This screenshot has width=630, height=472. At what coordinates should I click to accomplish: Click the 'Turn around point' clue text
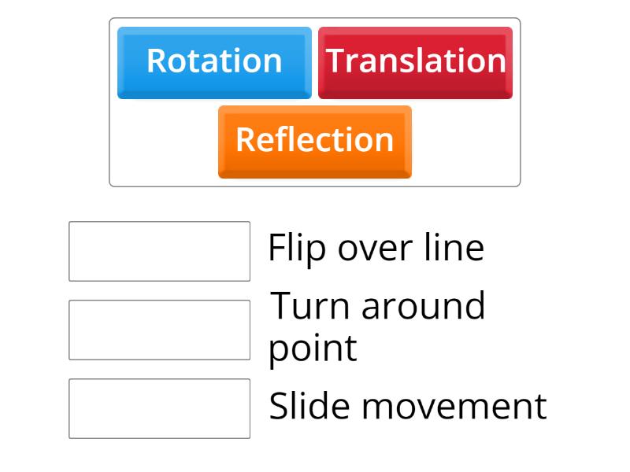378,326
